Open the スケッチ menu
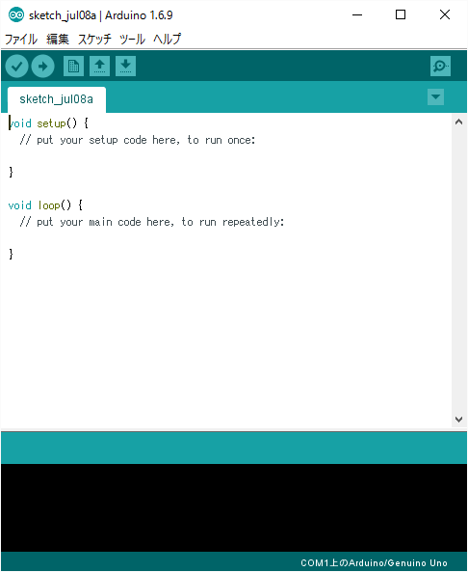Viewport: 468px width, 572px height. tap(94, 39)
